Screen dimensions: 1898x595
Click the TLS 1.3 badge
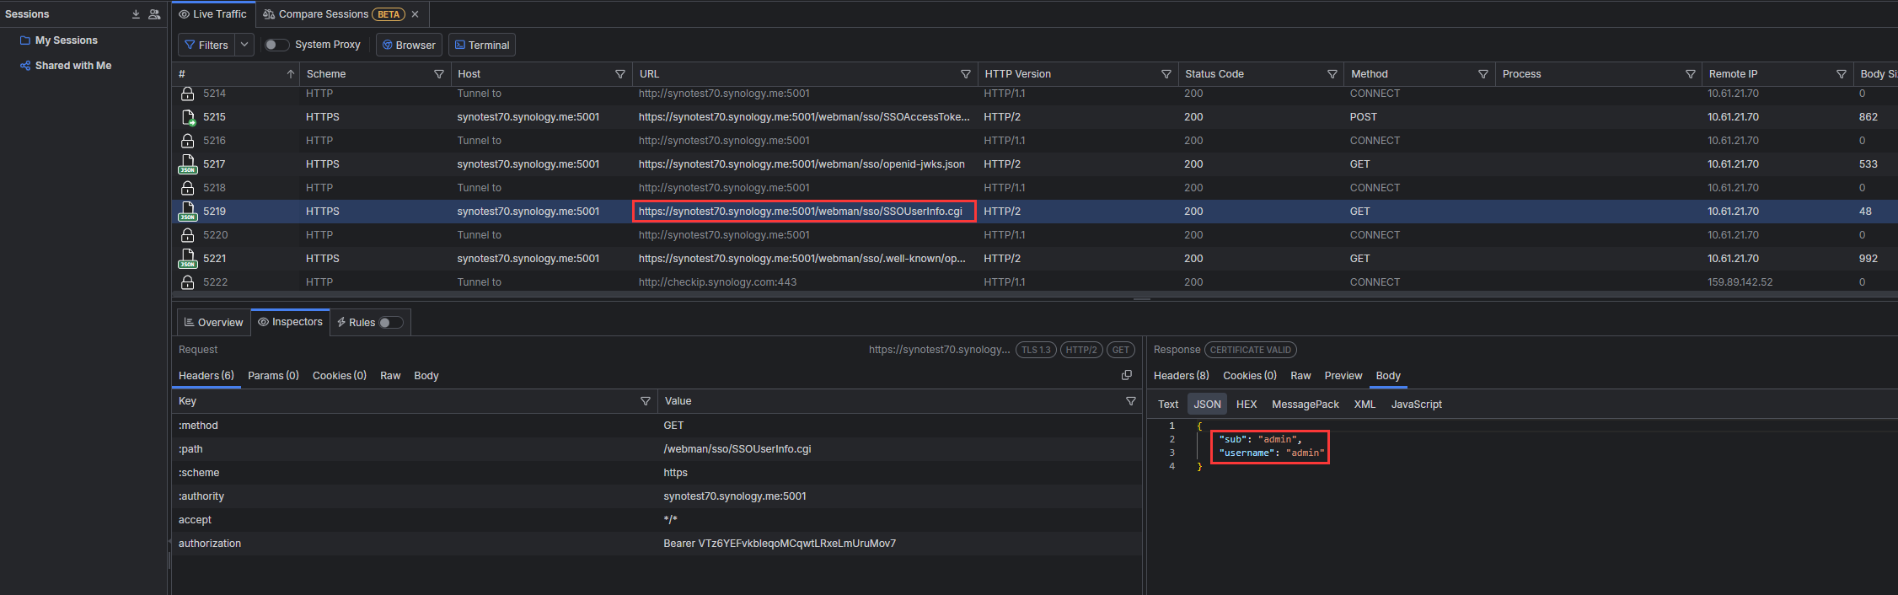click(1036, 350)
